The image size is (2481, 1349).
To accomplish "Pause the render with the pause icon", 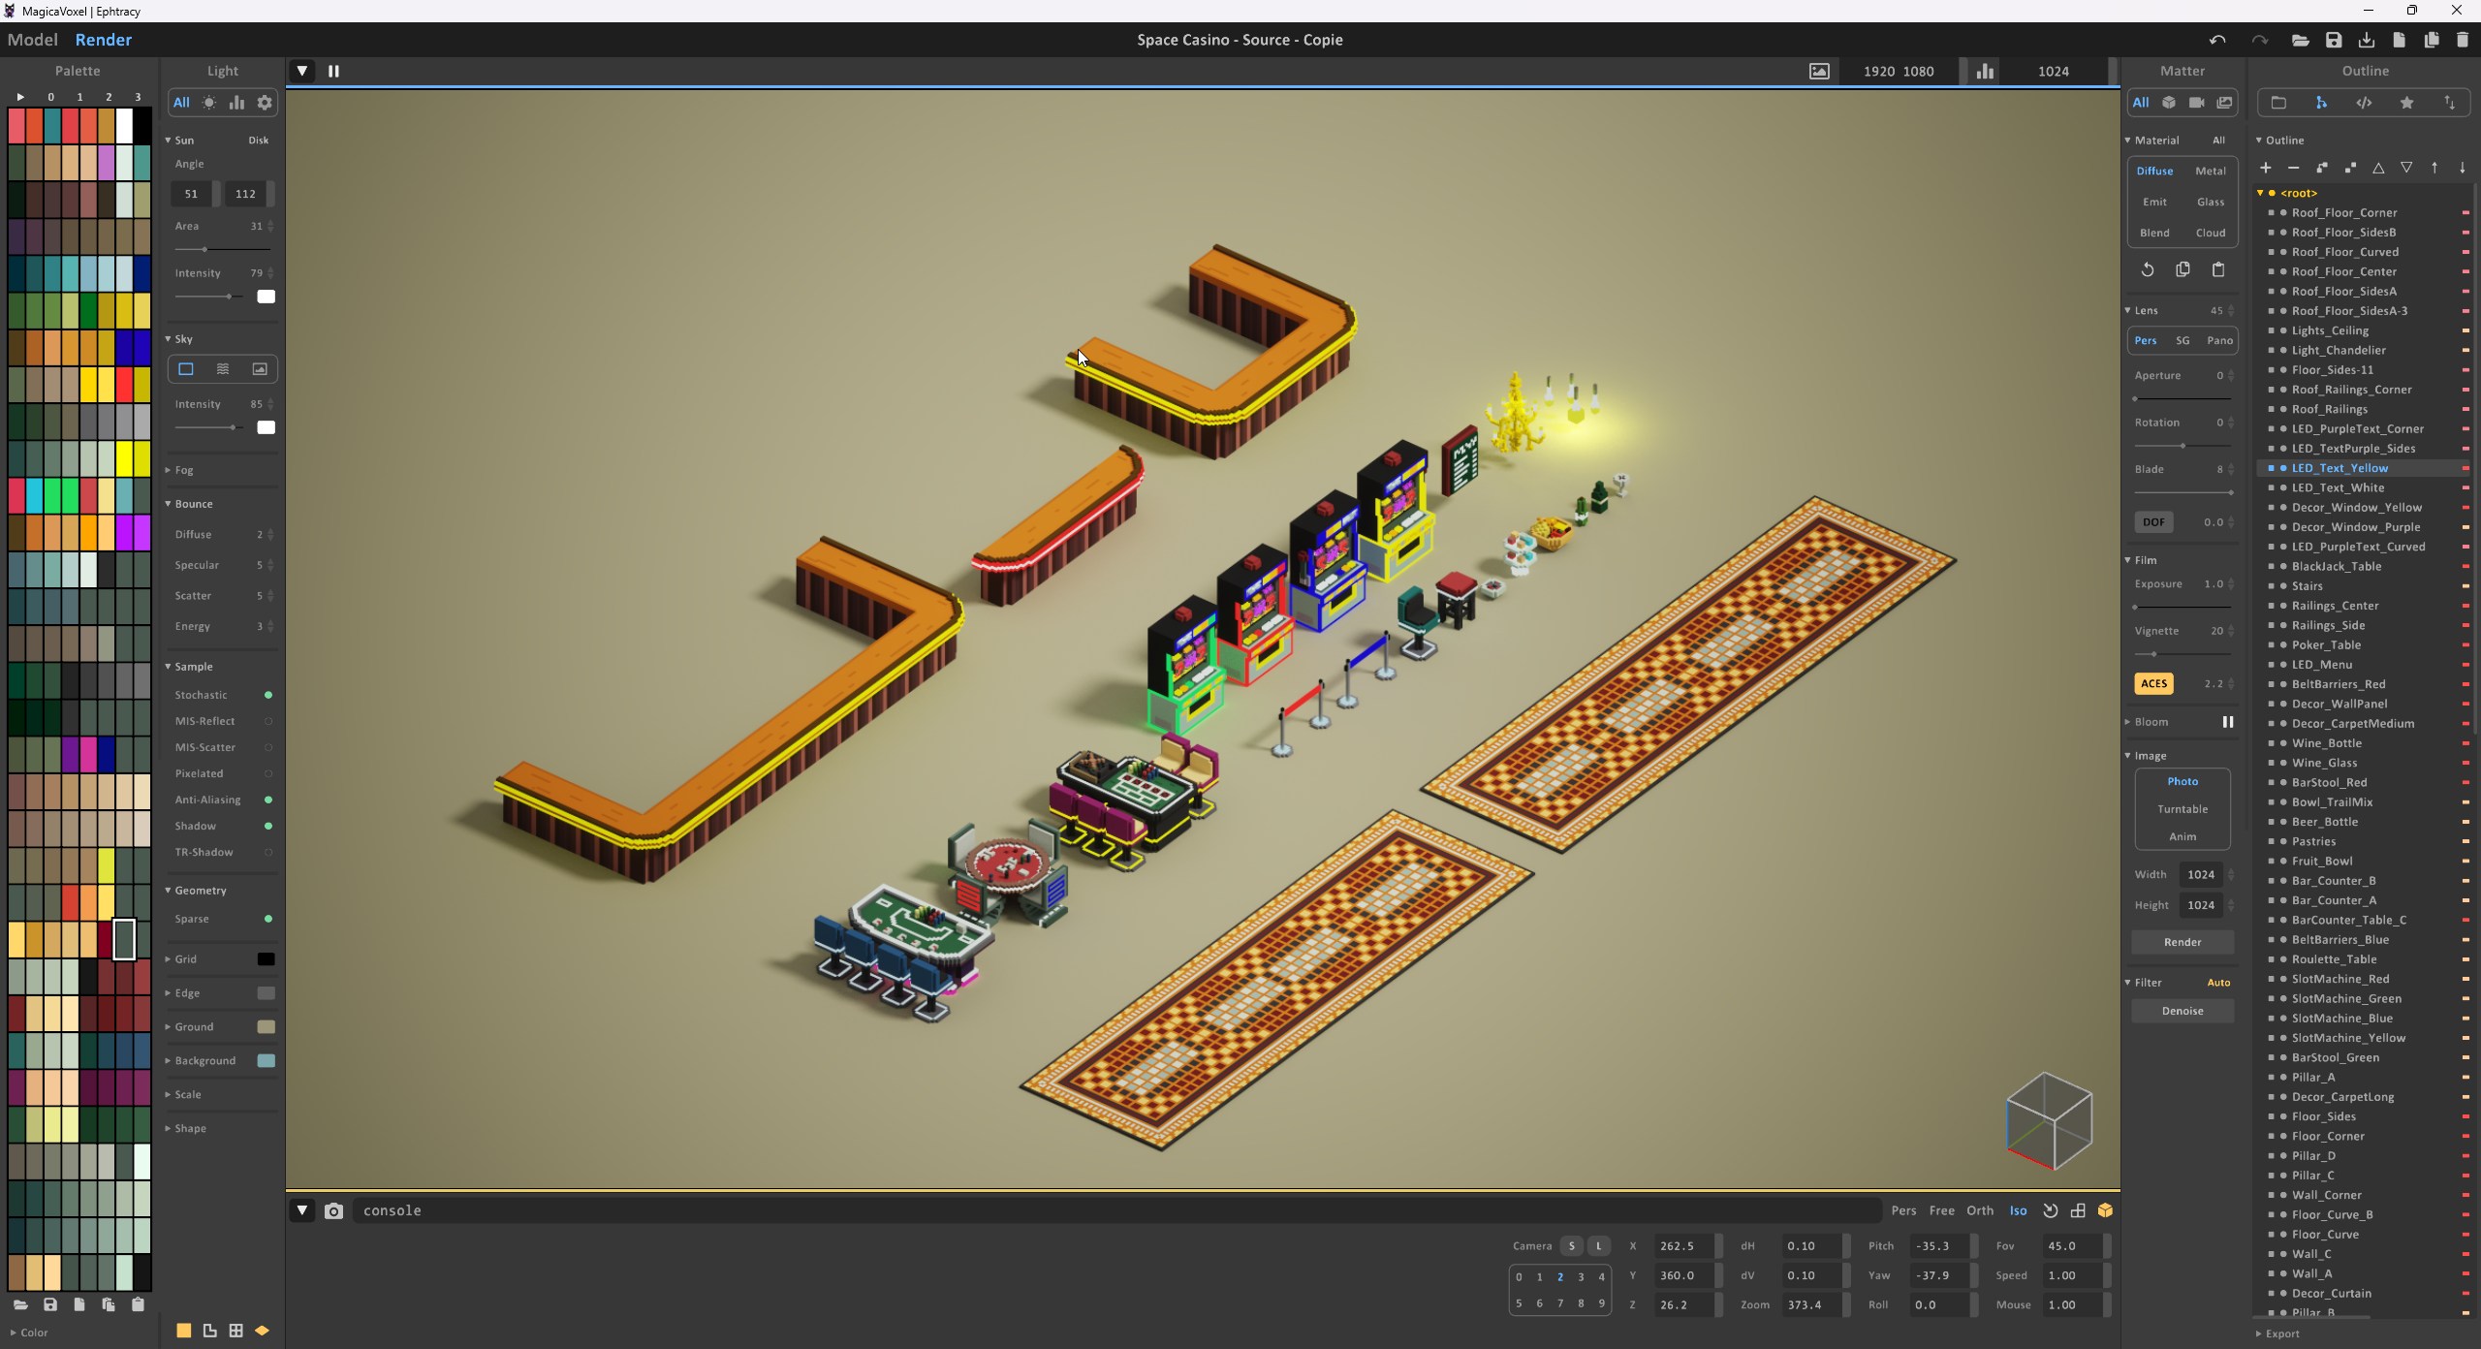I will tap(333, 71).
